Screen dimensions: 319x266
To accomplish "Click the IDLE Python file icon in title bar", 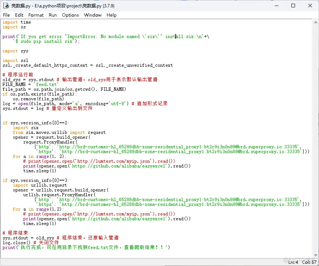I will click(6, 6).
